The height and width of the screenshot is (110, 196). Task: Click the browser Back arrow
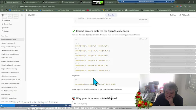point(2,6)
